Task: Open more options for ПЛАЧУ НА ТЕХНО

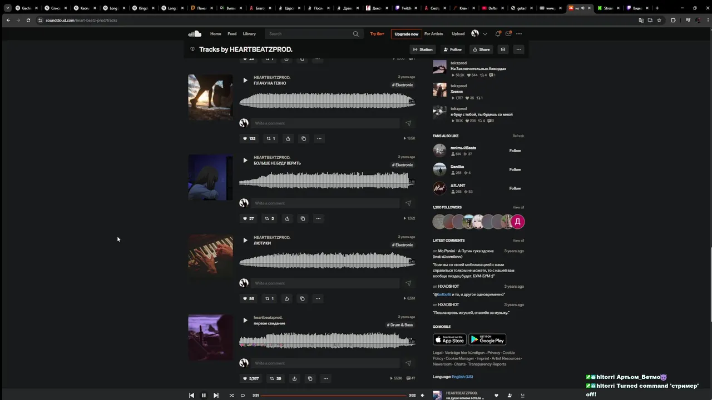Action: pos(319,138)
